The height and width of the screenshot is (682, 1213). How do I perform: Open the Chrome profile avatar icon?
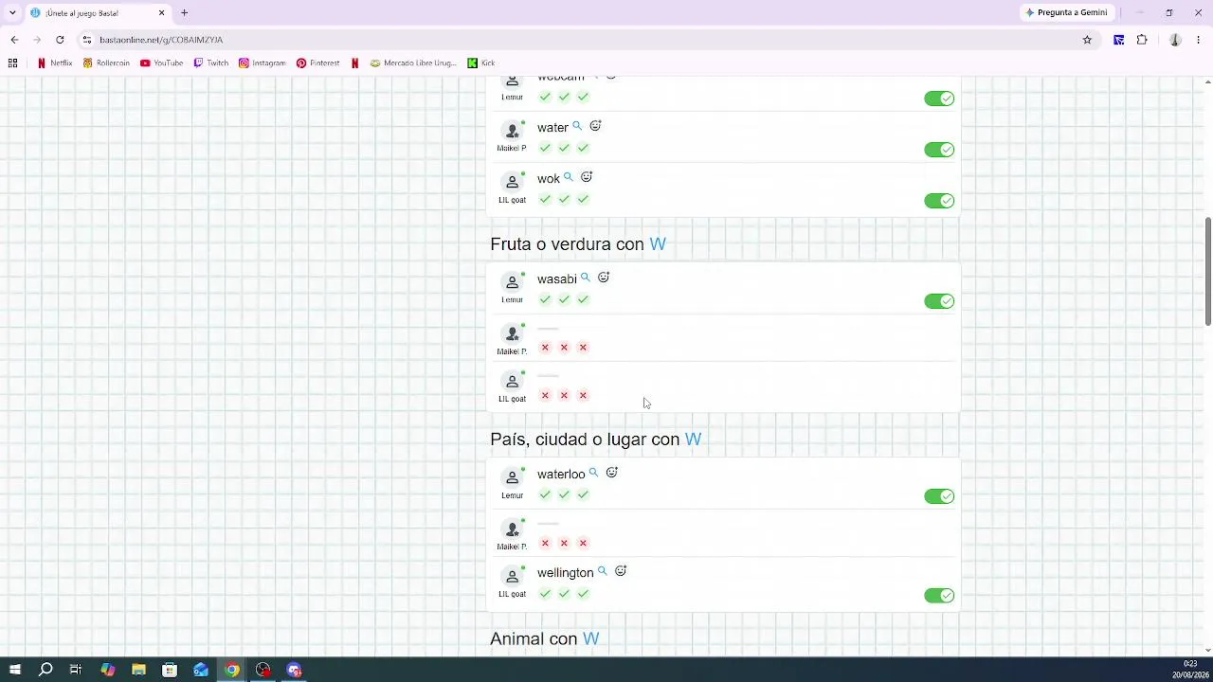[x=1175, y=40]
